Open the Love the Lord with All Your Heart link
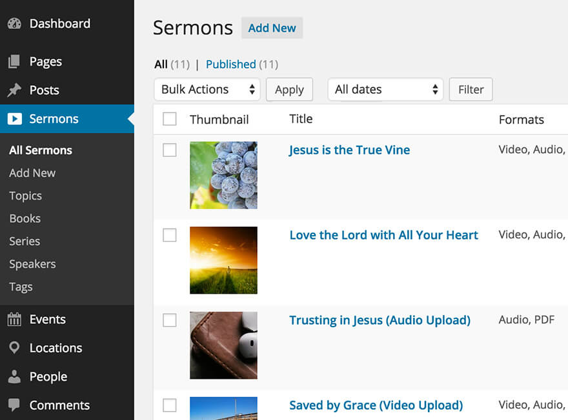 (383, 235)
